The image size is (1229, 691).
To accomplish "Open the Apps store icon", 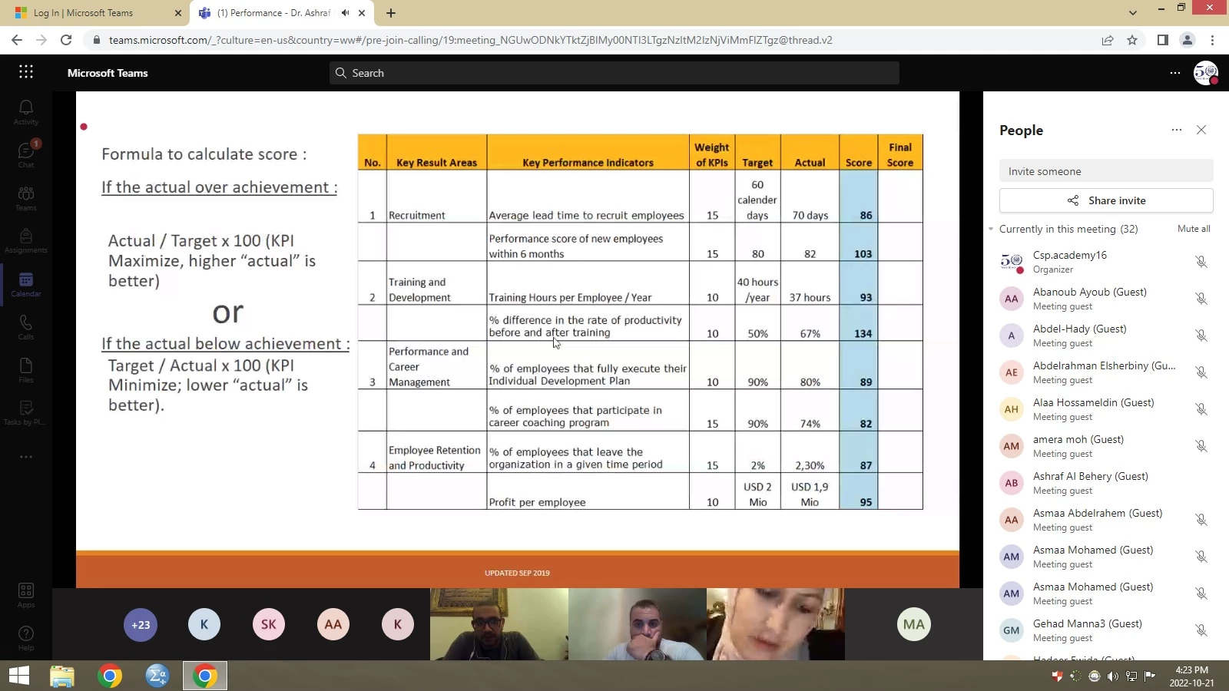I will point(26,594).
